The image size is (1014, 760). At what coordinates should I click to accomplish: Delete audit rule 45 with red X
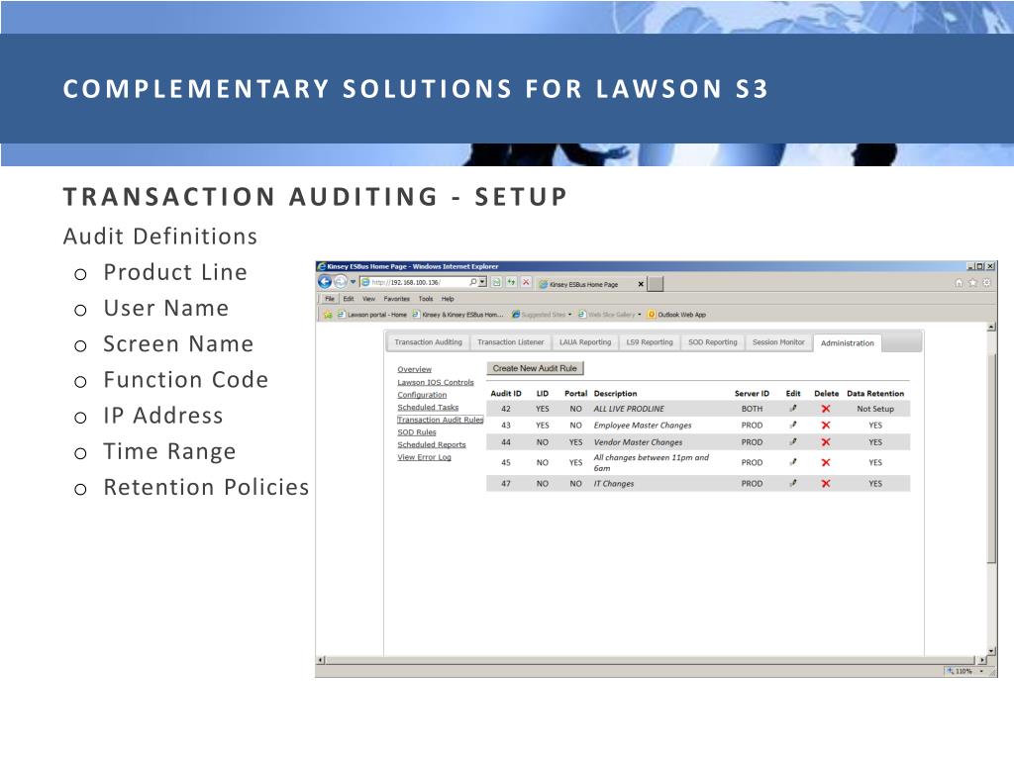pyautogui.click(x=826, y=463)
